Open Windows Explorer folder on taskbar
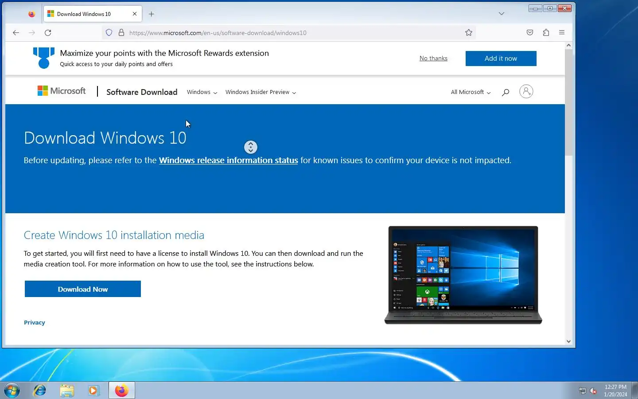This screenshot has height=399, width=638. [x=67, y=391]
